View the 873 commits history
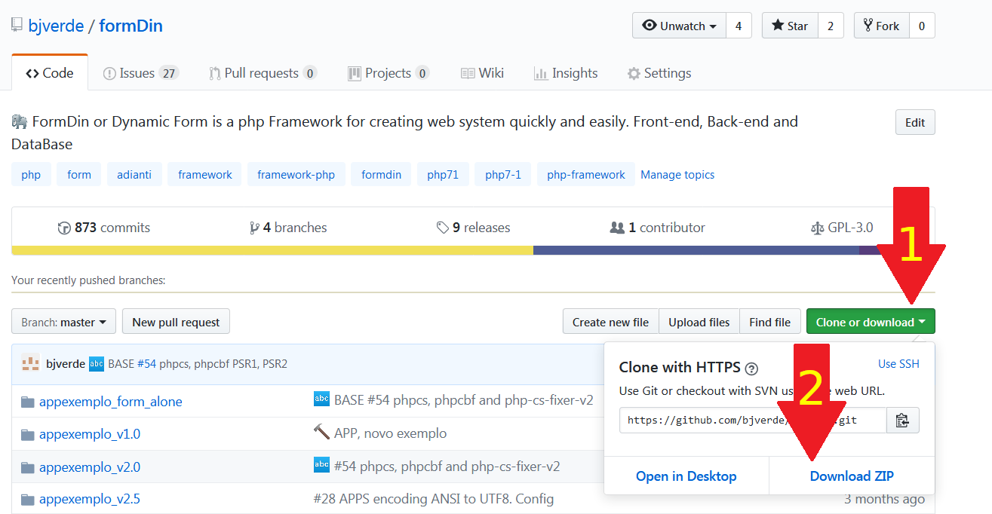The image size is (992, 514). [x=104, y=228]
